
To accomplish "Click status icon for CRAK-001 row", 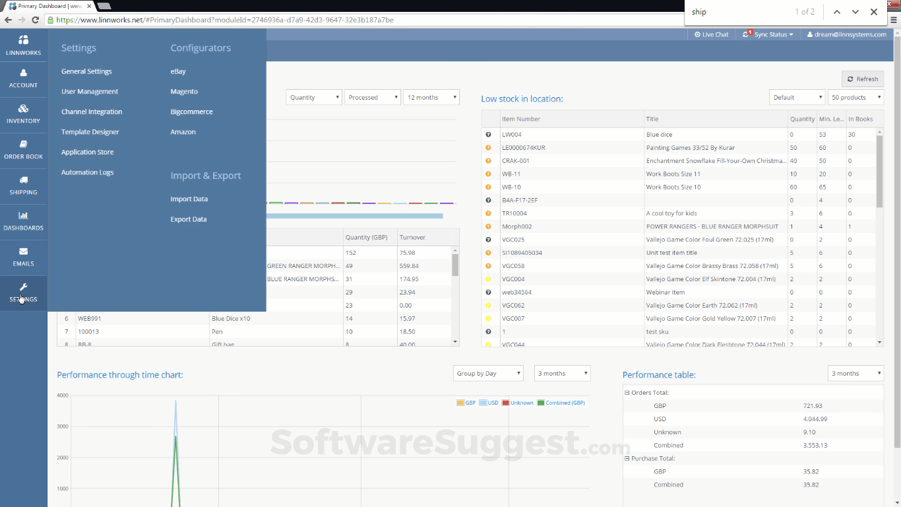I will coord(488,161).
